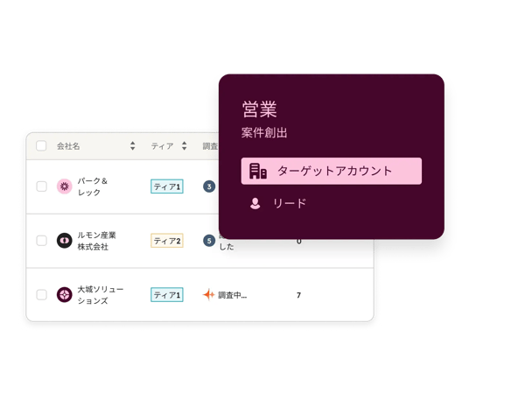The height and width of the screenshot is (394, 525).
Task: Tick the checkbox for 大城ソリューションズ row
Action: tap(41, 295)
